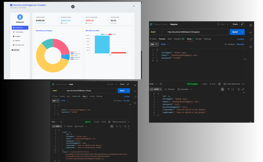Open raw body type dropdown in Register
Image resolution: width=263 pixels, height=162 pixels.
pyautogui.click(x=154, y=44)
